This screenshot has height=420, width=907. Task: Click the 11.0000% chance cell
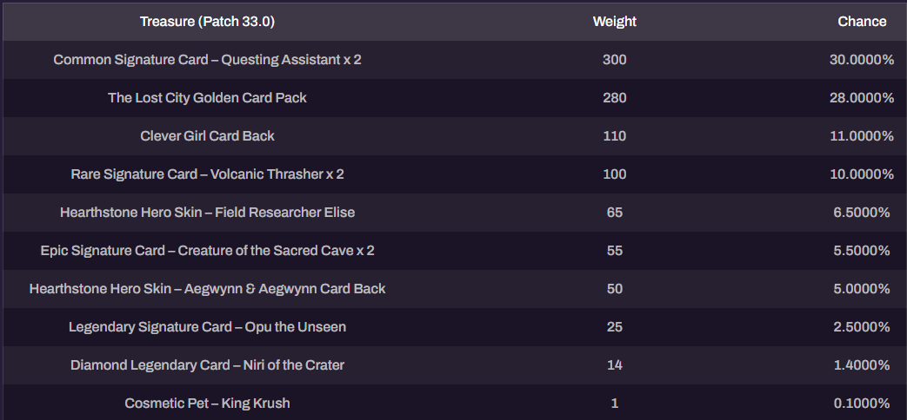point(862,136)
